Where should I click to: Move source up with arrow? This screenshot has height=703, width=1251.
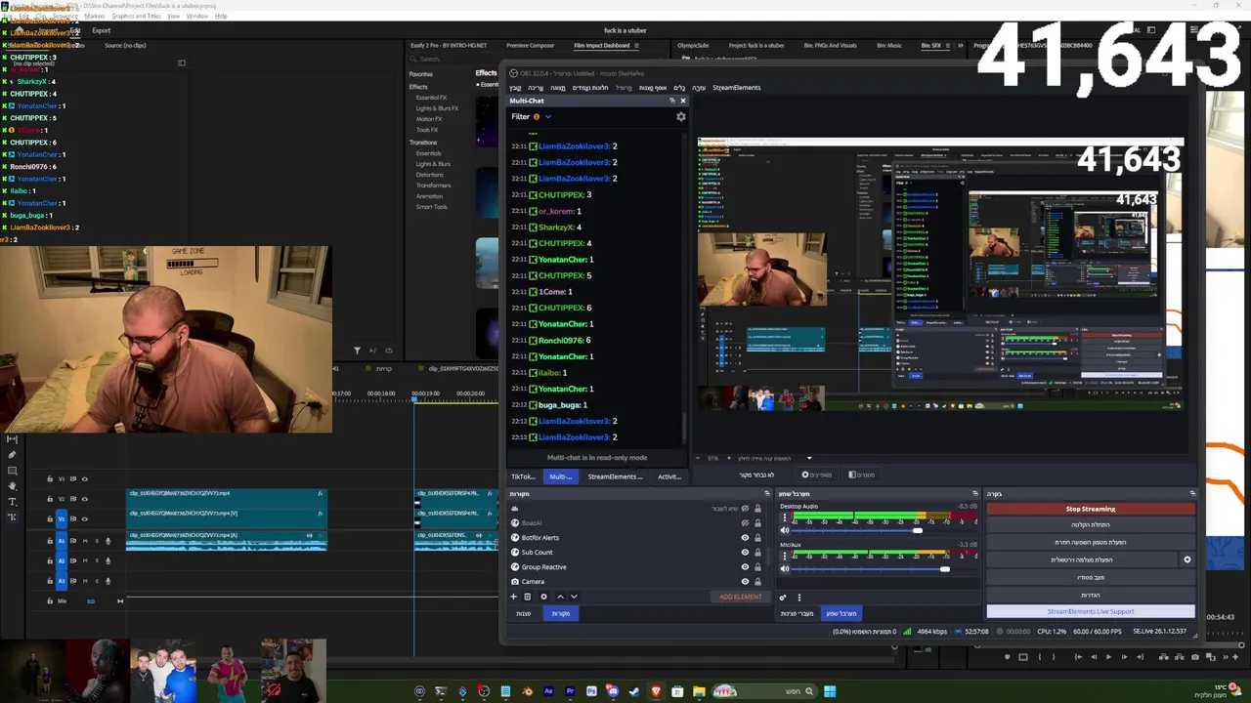pos(560,597)
